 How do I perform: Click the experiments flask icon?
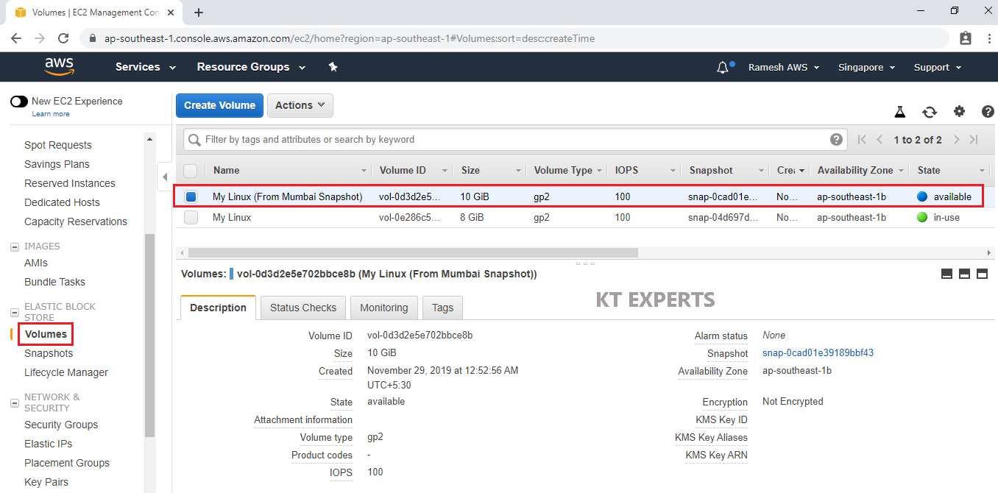click(x=899, y=112)
